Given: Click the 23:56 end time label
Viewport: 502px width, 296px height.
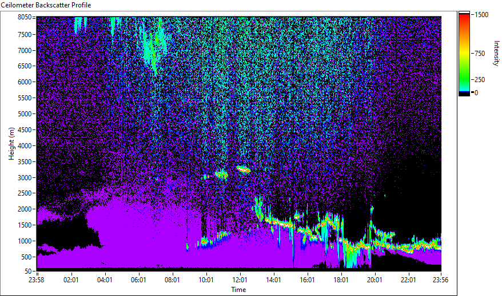Looking at the screenshot, I should coord(440,280).
